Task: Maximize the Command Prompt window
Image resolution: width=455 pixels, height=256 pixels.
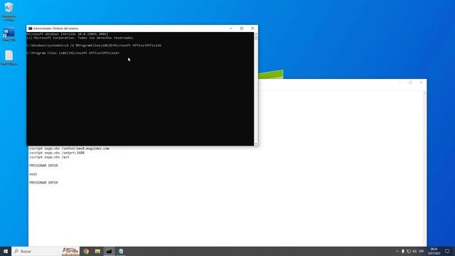Action: 242,28
